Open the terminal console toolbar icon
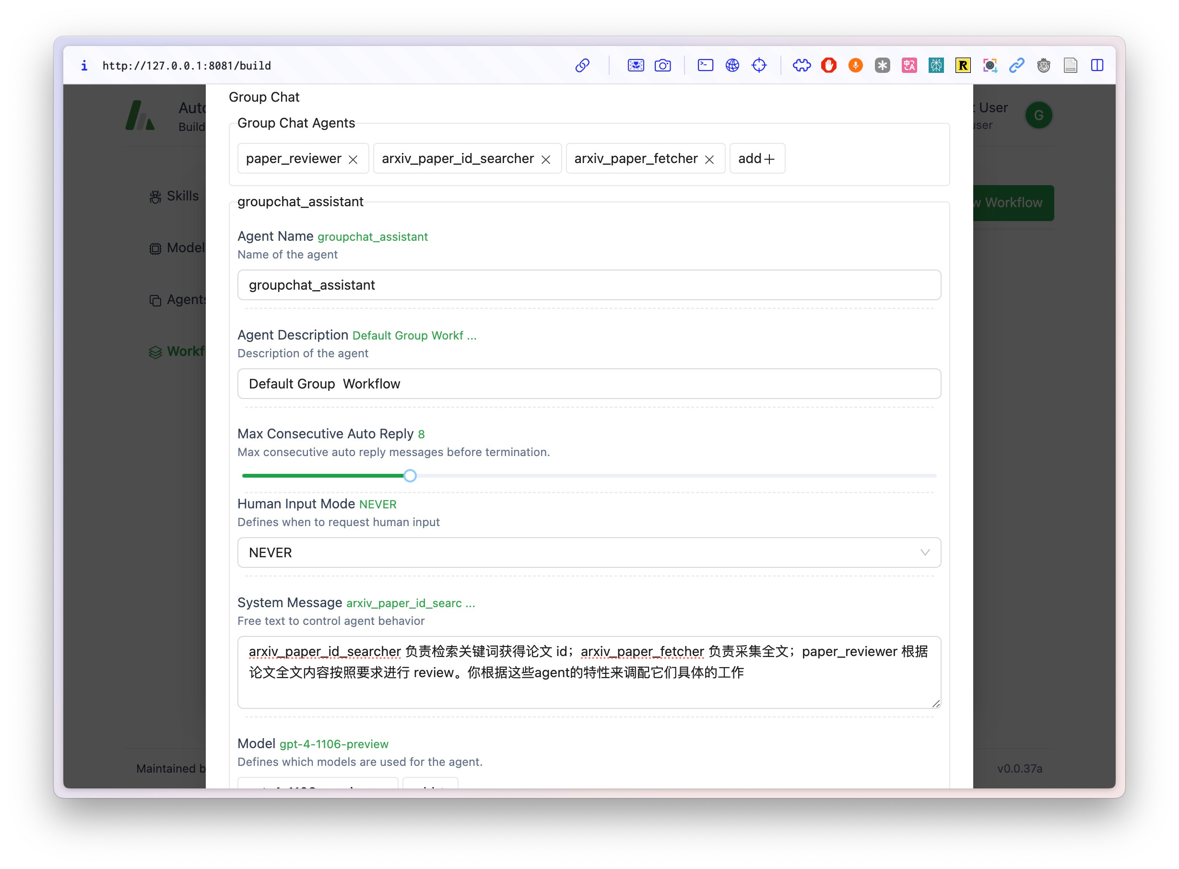The image size is (1179, 869). coord(705,65)
